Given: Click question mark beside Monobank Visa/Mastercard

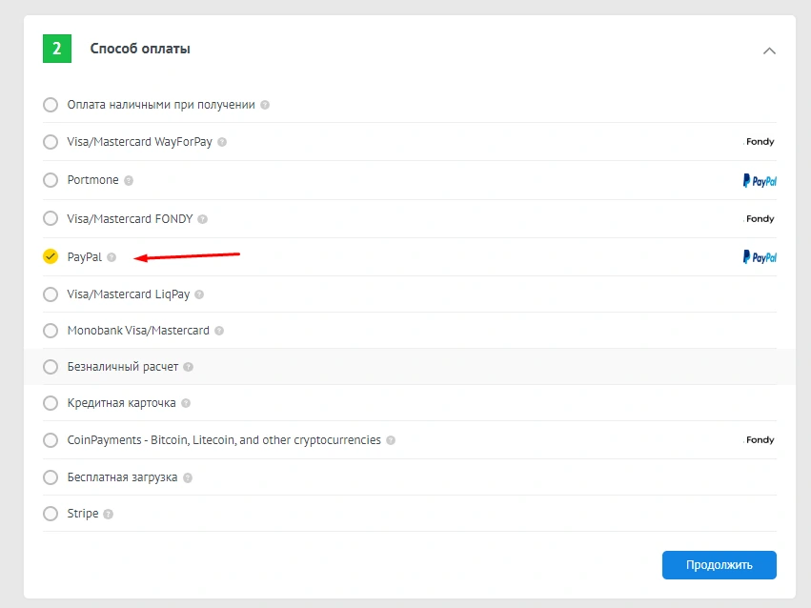Looking at the screenshot, I should (x=219, y=332).
